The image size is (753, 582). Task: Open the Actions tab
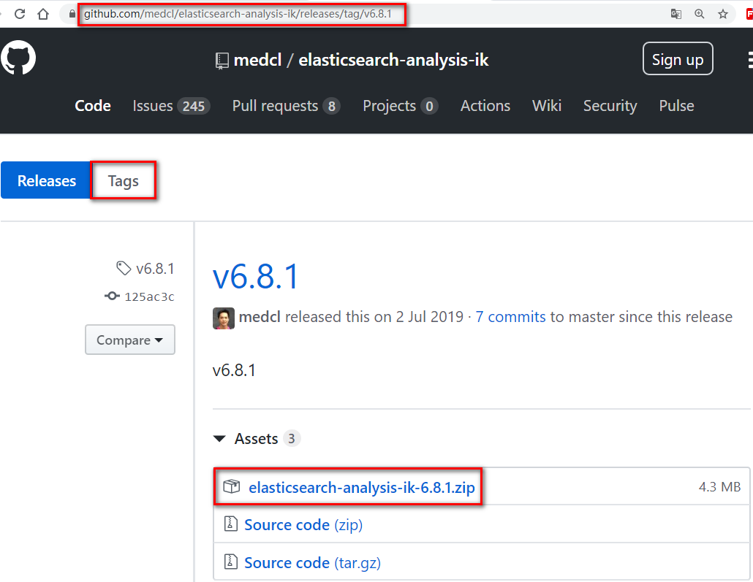[485, 106]
